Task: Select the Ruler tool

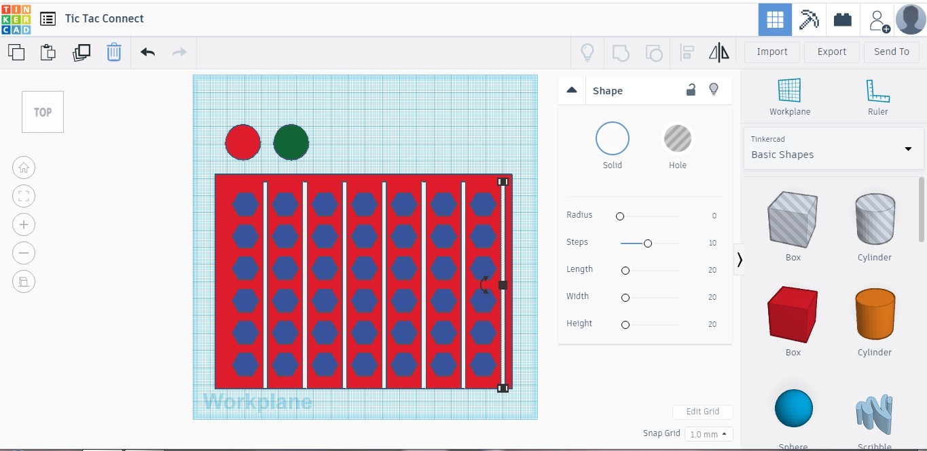Action: pyautogui.click(x=877, y=97)
